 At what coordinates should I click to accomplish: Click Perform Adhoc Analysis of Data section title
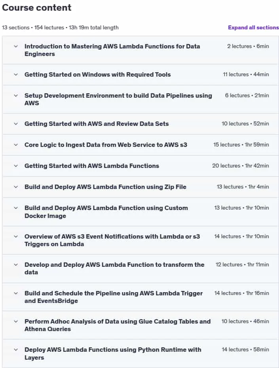coord(118,325)
